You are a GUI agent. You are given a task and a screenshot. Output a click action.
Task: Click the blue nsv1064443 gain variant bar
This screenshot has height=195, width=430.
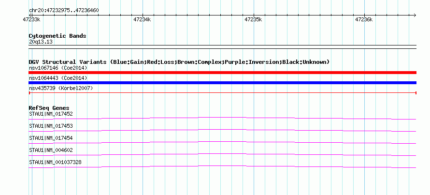(x=222, y=83)
